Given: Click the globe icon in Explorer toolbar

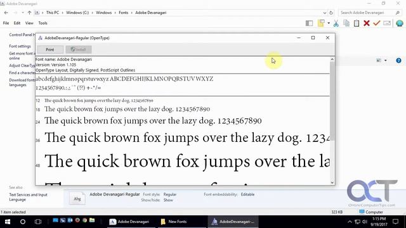Looking at the screenshot, I should pyautogui.click(x=399, y=23).
